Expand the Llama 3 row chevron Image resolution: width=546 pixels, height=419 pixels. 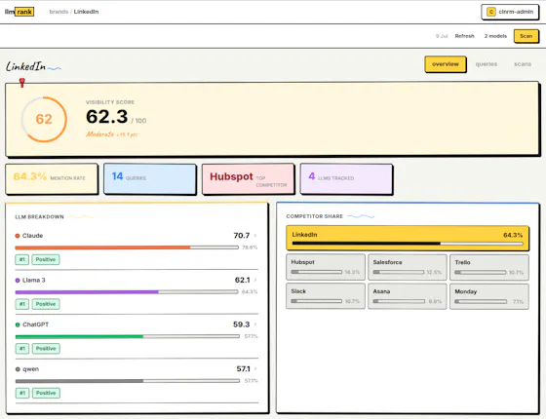[255, 280]
